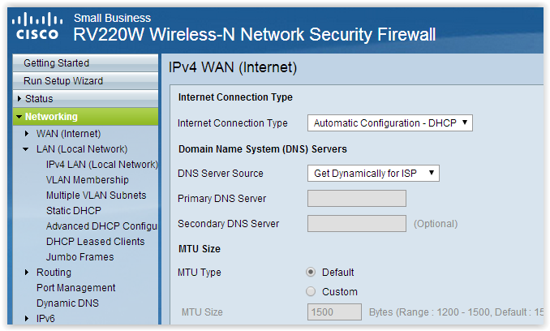
Task: Open the DNS Server Source dropdown
Action: (373, 174)
